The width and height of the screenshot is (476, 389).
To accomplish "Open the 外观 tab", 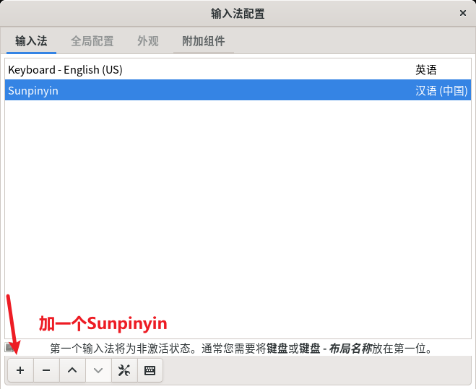I will click(148, 41).
